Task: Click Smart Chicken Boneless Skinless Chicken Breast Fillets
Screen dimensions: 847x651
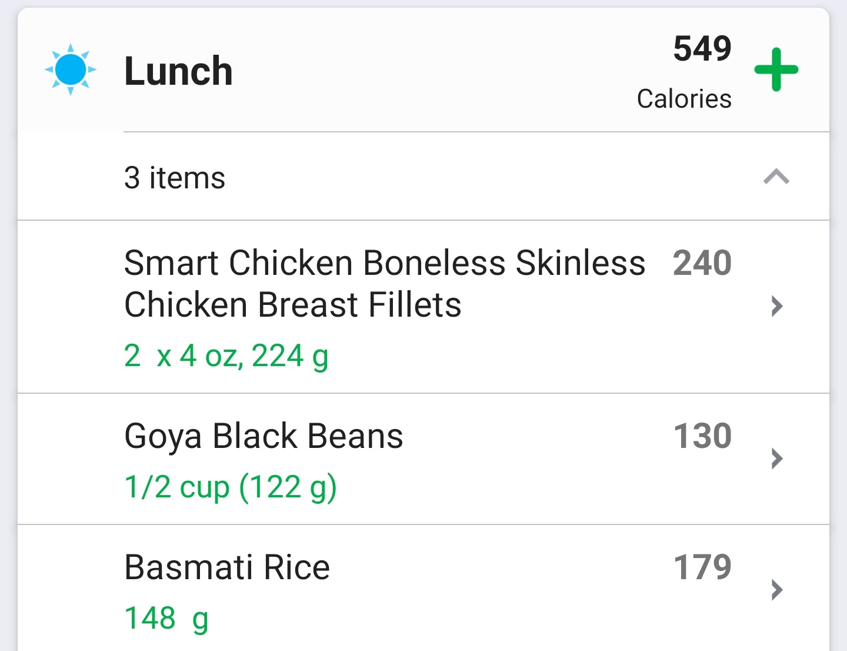Action: point(384,284)
